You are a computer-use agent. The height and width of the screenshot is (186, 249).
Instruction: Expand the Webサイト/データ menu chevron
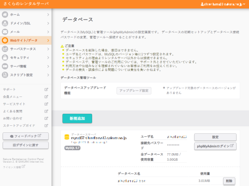click(48, 40)
